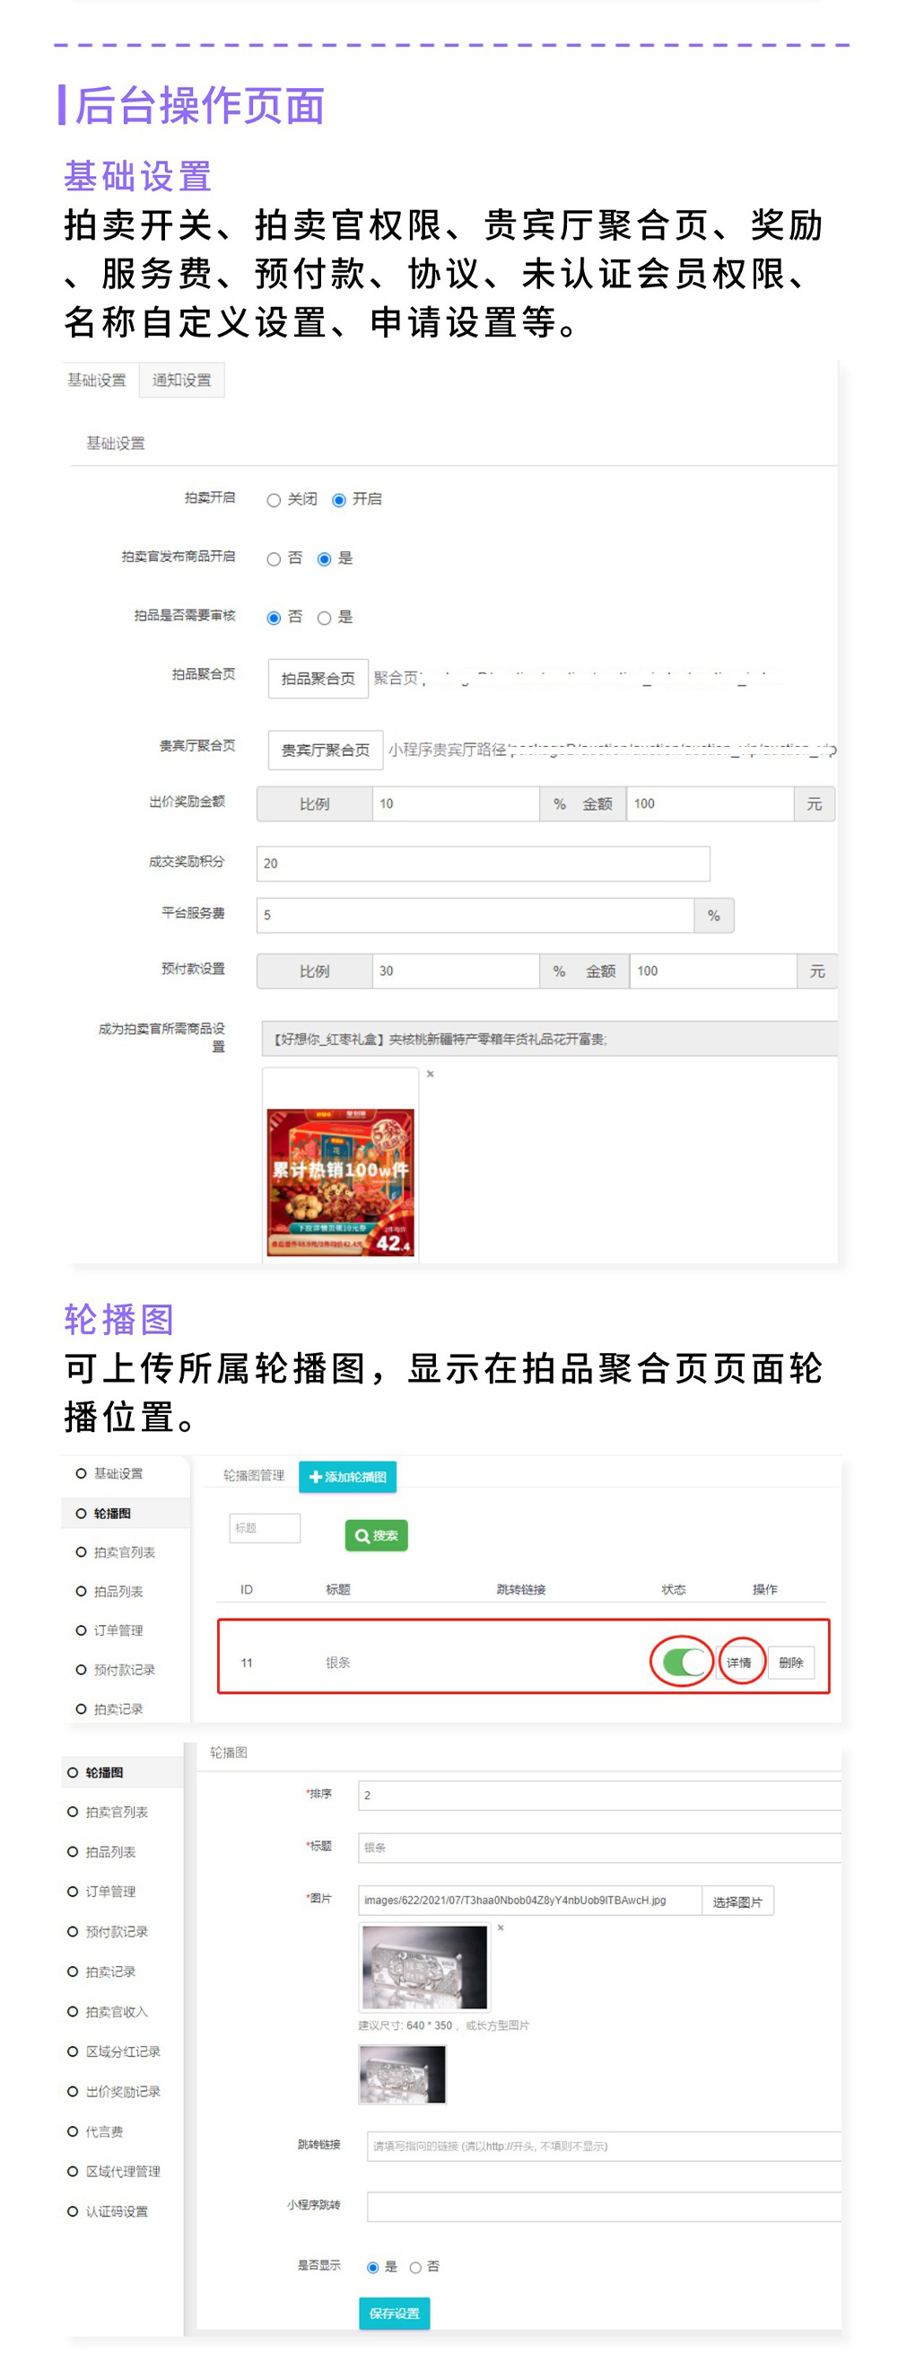Image resolution: width=898 pixels, height=2354 pixels.
Task: Open the 累计热销100w件 product thumbnail
Action: coord(340,1181)
